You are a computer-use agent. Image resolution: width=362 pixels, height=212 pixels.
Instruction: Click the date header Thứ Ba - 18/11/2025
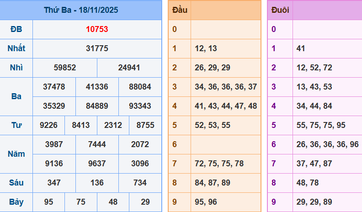pyautogui.click(x=81, y=10)
